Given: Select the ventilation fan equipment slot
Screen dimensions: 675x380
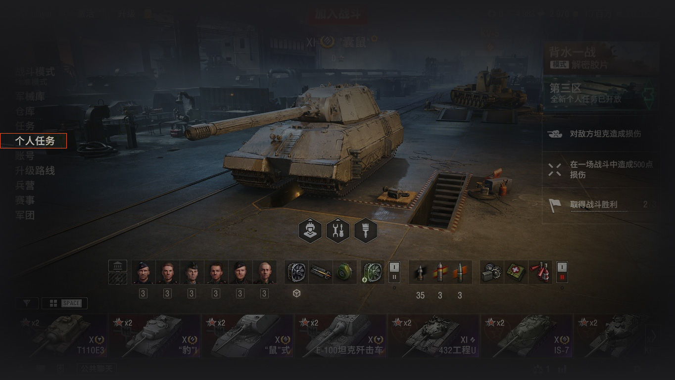Looking at the screenshot, I should (x=296, y=272).
